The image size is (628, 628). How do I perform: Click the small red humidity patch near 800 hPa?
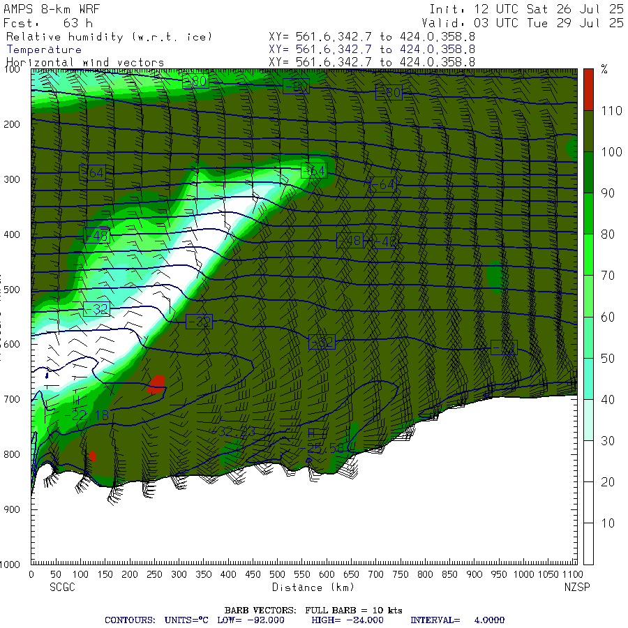point(93,456)
